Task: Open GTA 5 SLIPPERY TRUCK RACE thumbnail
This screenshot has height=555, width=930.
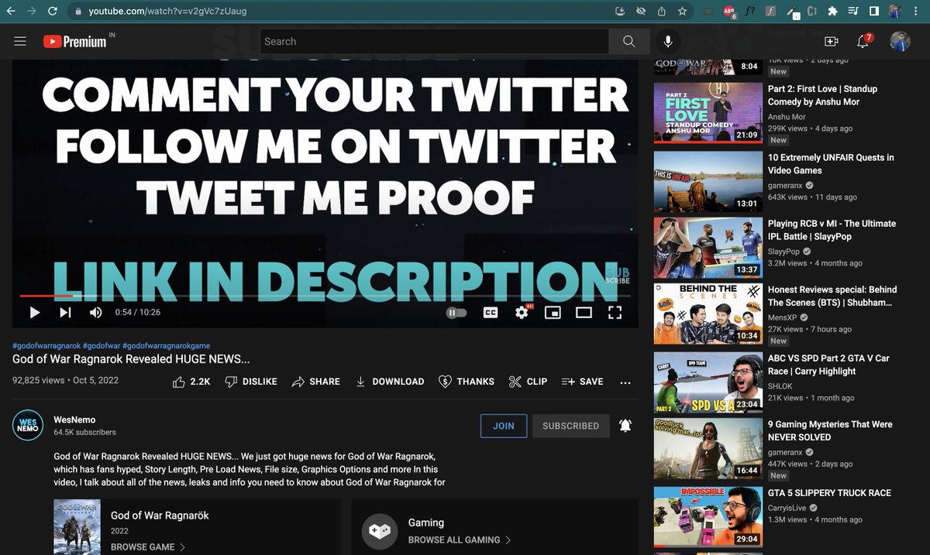Action: pos(708,517)
